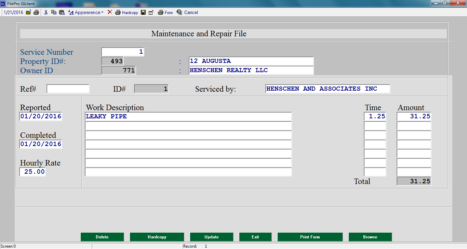Click the Form toolbar item
This screenshot has height=249, width=467.
coord(165,12)
